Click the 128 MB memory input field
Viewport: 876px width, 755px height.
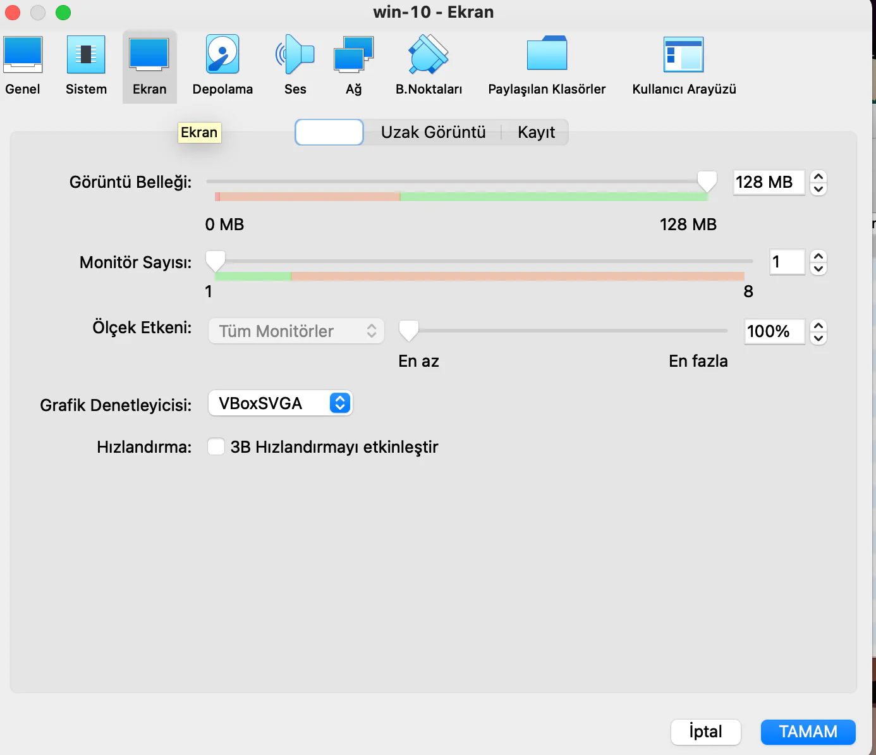768,183
